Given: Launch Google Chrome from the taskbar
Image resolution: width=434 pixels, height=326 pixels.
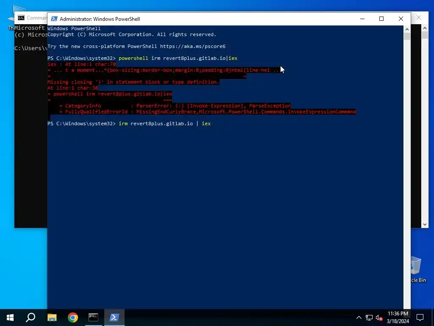Looking at the screenshot, I should (x=73, y=318).
